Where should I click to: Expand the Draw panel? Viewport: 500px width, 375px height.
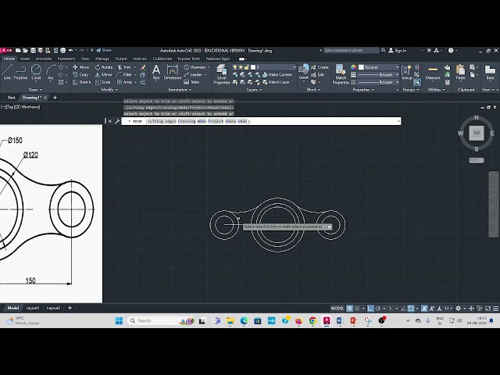click(35, 90)
